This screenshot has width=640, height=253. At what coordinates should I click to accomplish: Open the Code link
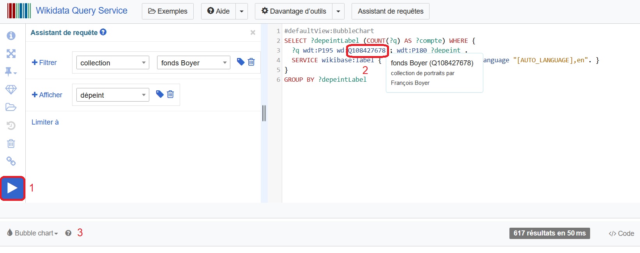[x=621, y=234]
